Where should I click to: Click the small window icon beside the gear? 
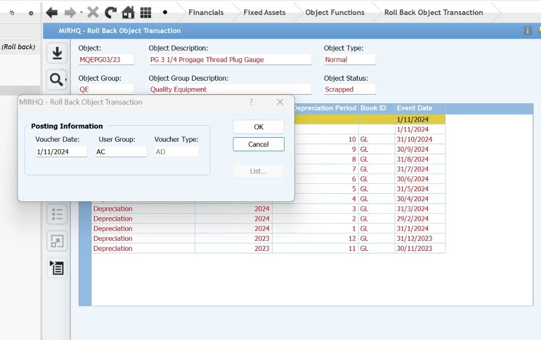12,13
